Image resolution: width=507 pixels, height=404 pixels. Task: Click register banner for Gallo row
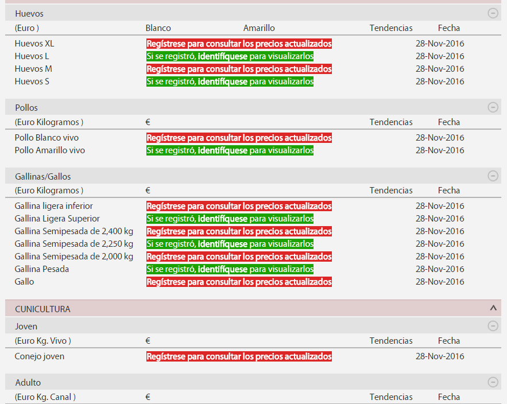(239, 282)
